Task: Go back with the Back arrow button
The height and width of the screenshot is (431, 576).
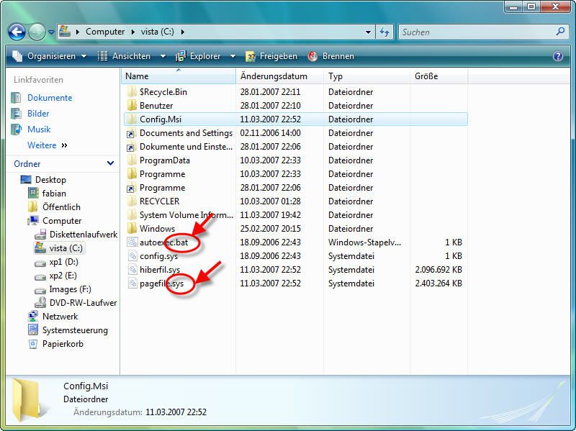Action: (17, 32)
